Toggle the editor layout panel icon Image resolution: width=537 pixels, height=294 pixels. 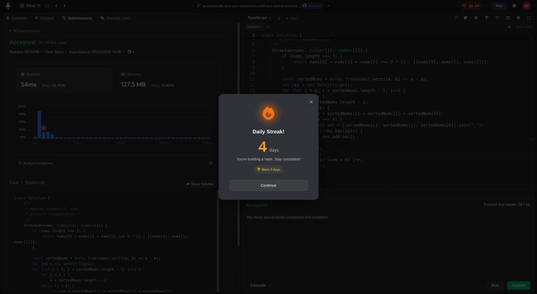[x=508, y=18]
